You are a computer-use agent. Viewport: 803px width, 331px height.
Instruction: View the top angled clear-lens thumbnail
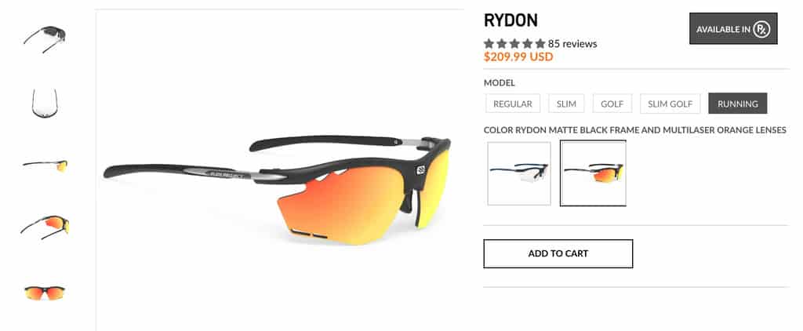pos(45,39)
